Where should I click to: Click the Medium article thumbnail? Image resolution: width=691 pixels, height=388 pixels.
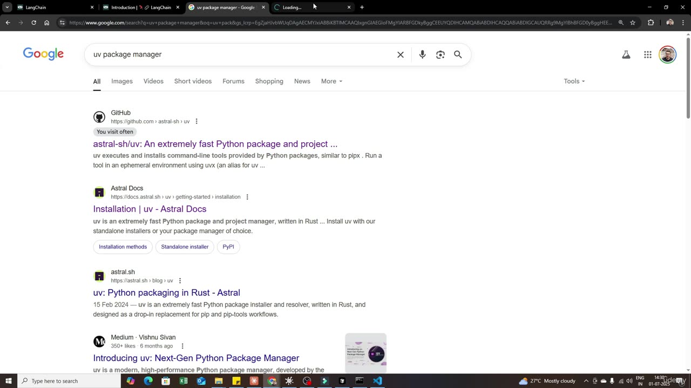(x=365, y=353)
